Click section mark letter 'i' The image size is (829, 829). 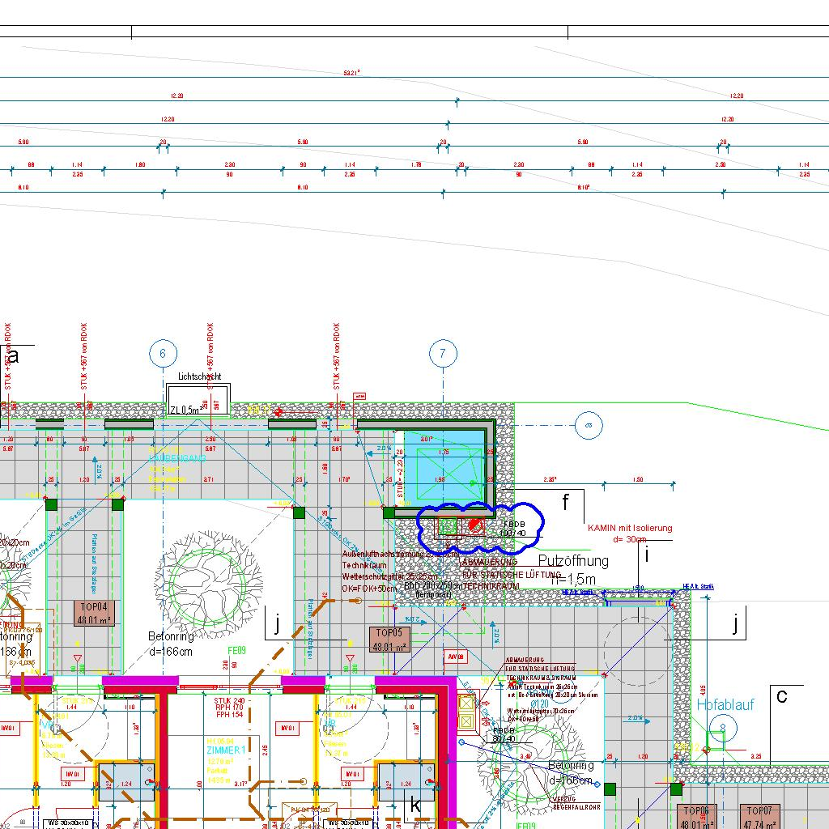click(x=647, y=555)
